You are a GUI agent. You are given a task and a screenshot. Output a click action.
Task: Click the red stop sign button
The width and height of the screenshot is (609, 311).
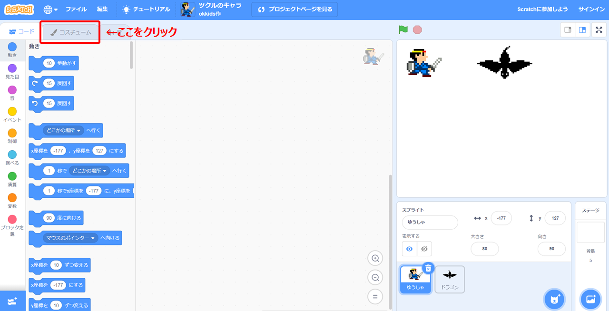pos(417,30)
